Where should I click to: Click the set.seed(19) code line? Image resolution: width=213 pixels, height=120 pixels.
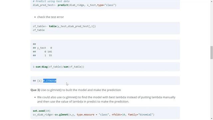pos(42,111)
